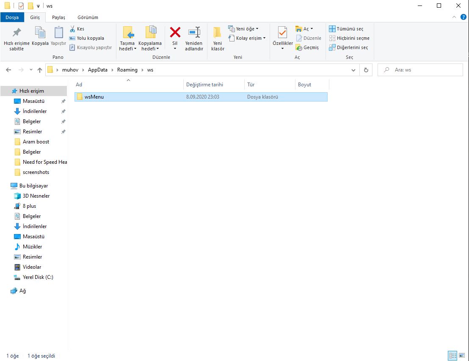Open the Dosya file menu

12,17
